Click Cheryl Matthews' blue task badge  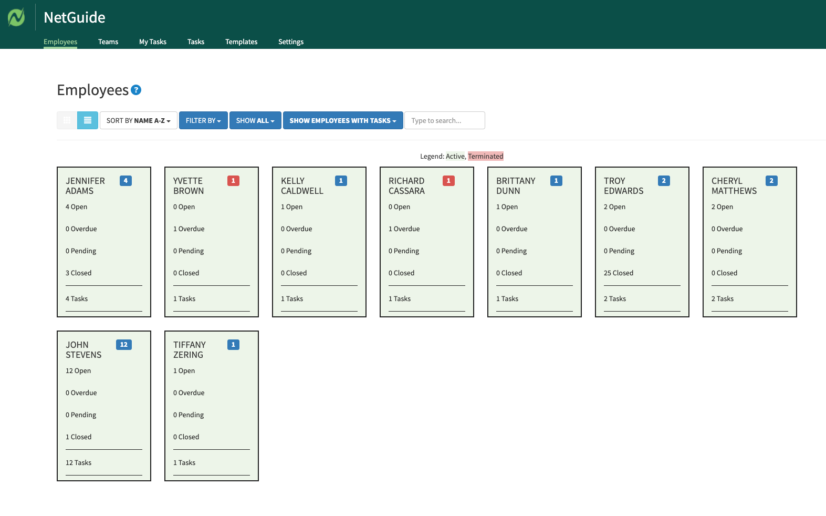(x=771, y=181)
